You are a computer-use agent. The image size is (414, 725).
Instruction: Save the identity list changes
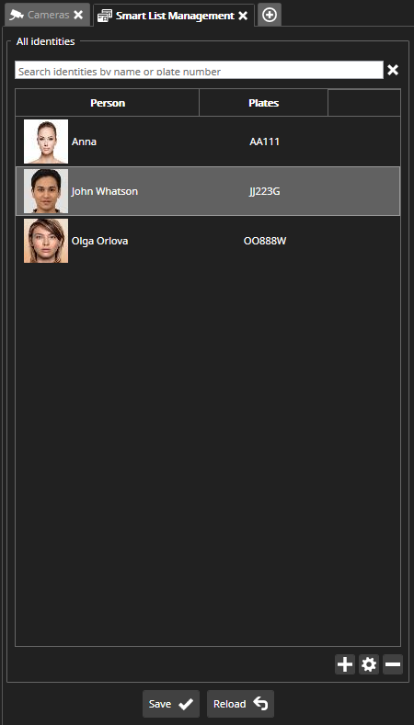pos(171,704)
